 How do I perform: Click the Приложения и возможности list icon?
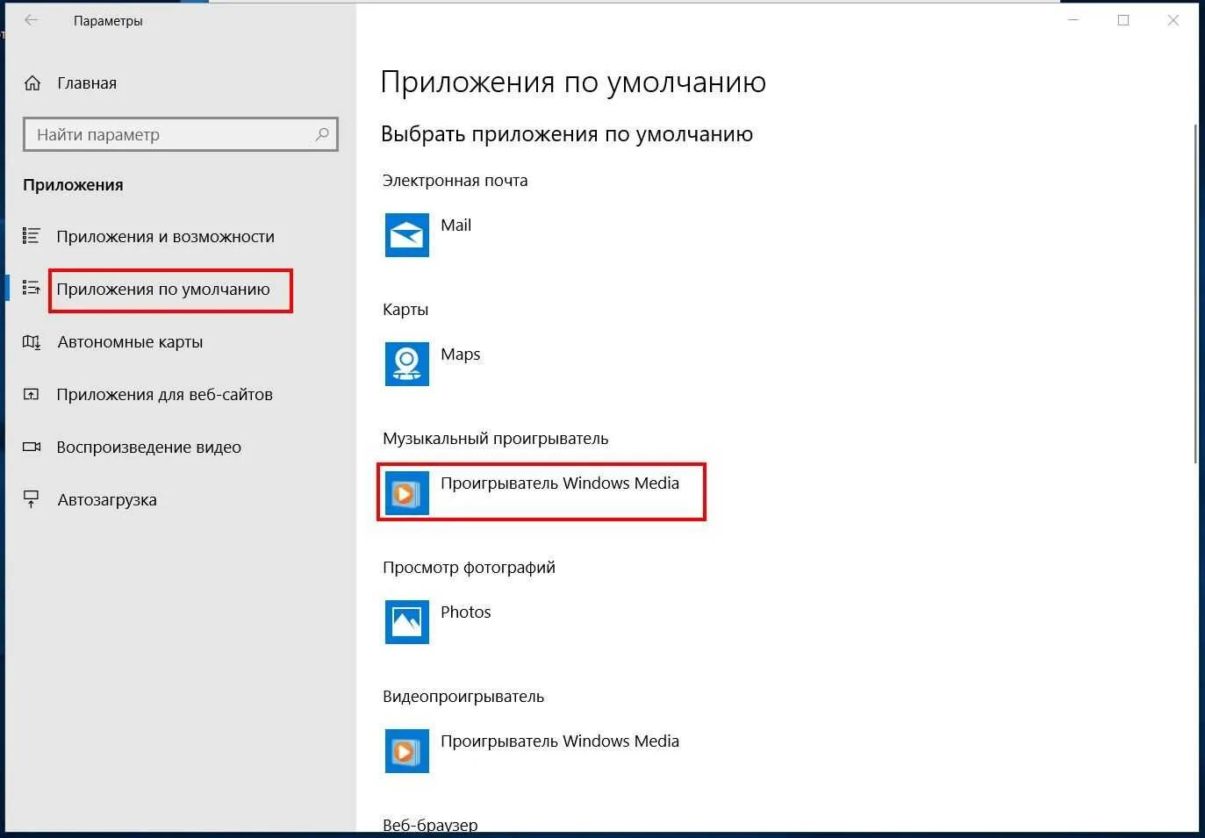32,236
